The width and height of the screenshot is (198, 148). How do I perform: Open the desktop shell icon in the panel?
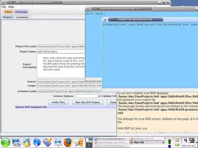click(x=26, y=142)
